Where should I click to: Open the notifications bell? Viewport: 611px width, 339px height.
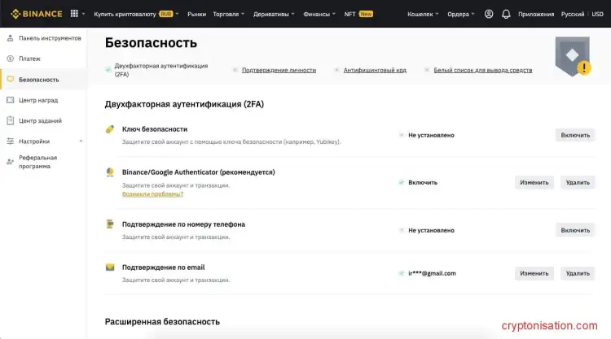[506, 14]
